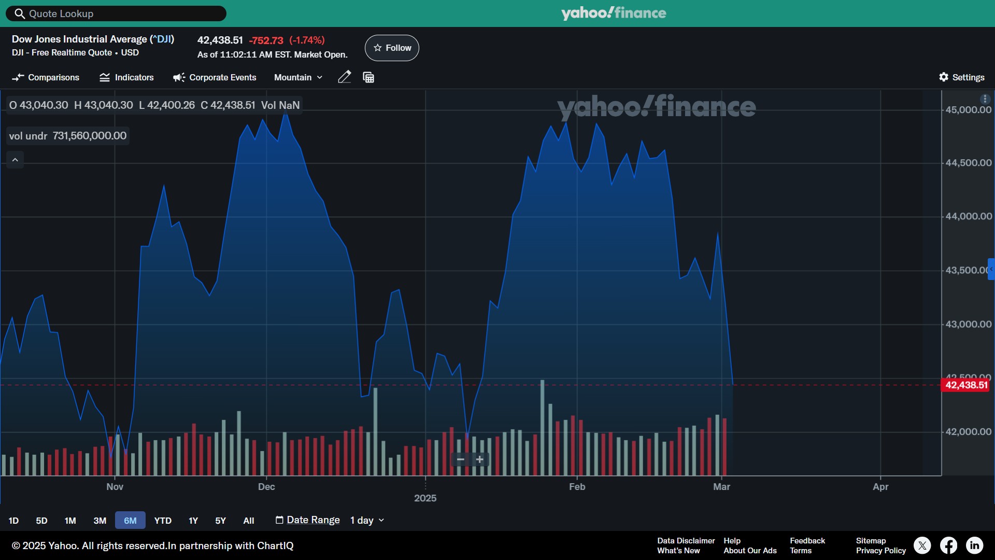Screen dimensions: 995x560
Task: Zoom out with the minus button
Action: coord(461,459)
